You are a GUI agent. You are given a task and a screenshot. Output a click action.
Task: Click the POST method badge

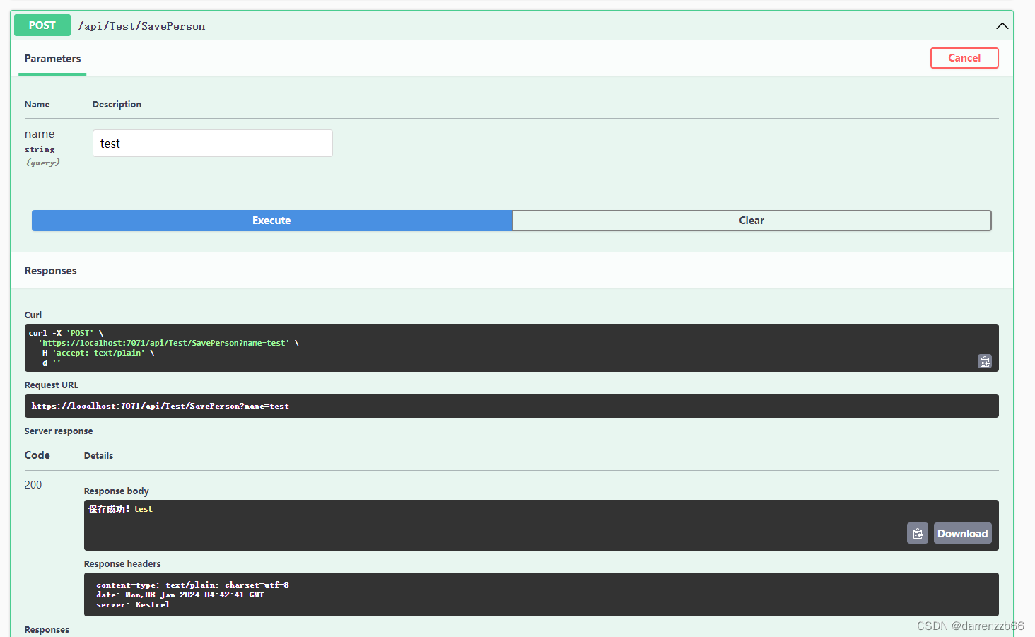pos(42,25)
